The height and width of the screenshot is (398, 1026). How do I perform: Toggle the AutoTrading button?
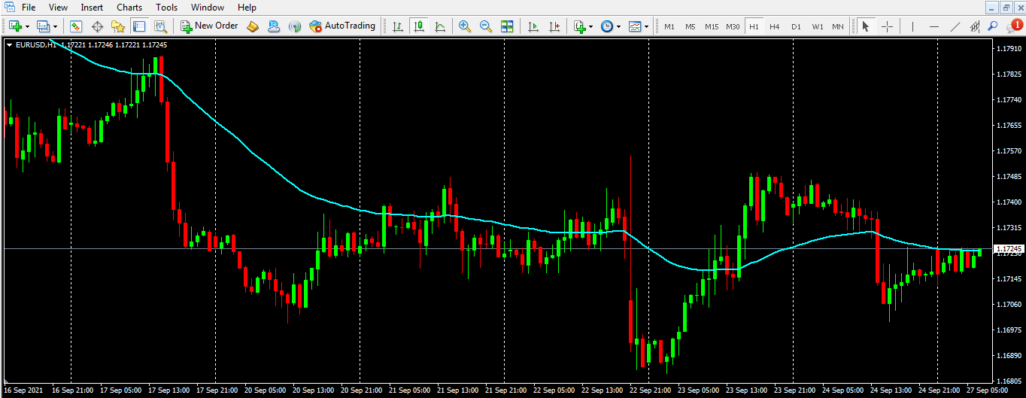pos(342,26)
